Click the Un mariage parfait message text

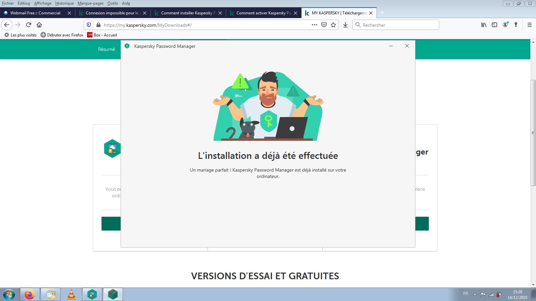pyautogui.click(x=268, y=173)
